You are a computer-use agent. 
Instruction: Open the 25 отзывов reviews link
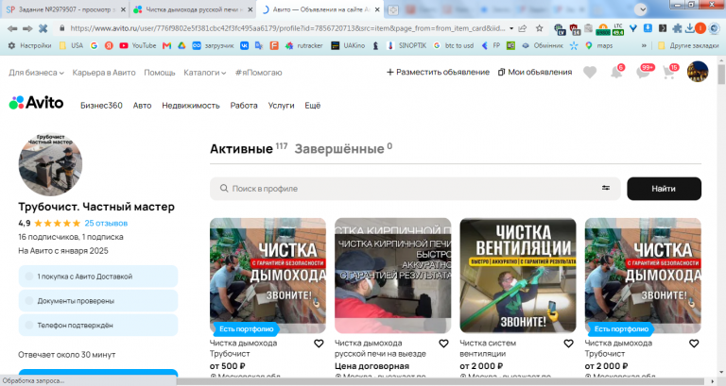tap(106, 224)
